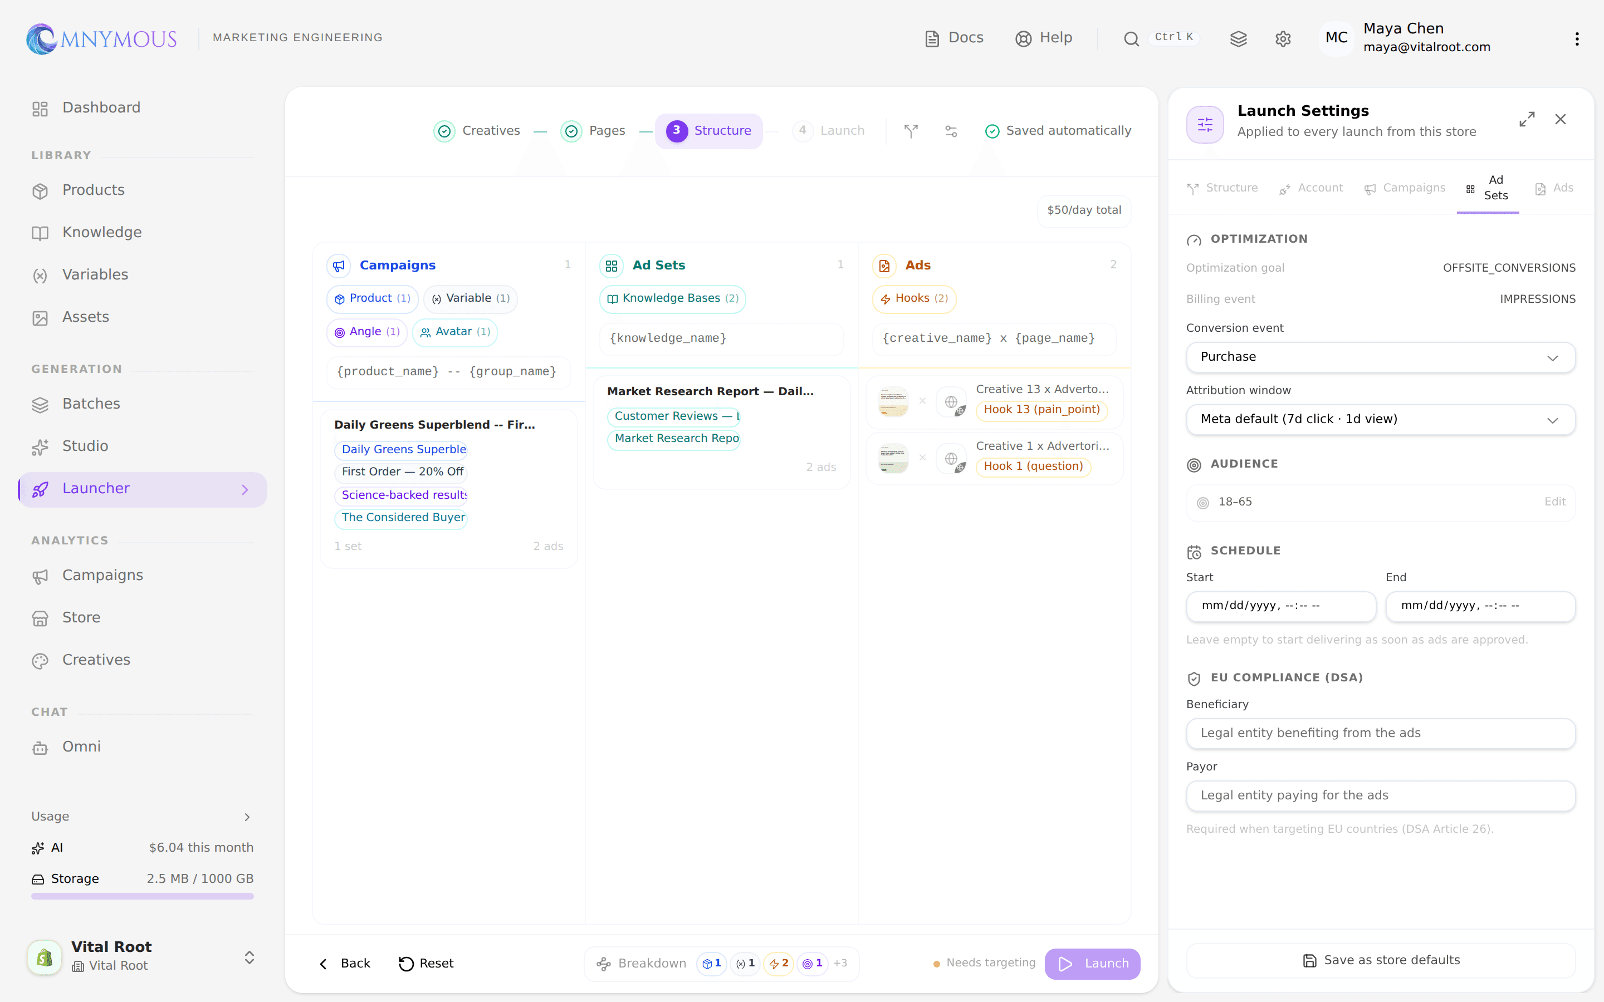
Task: Reset the structure
Action: (x=426, y=964)
